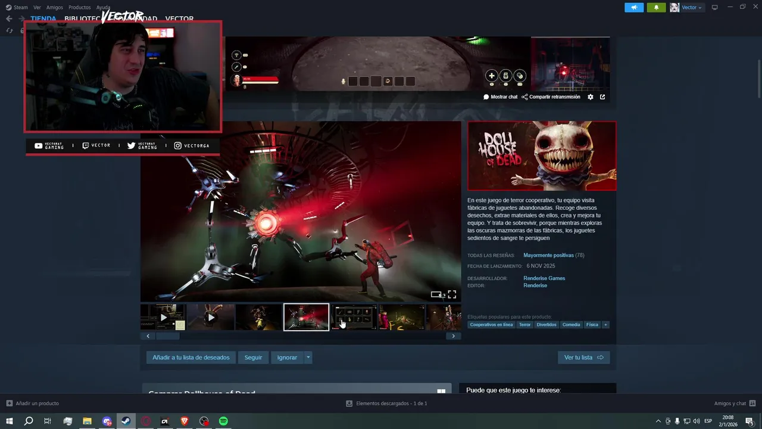
Task: Select the sixth media thumbnail
Action: pyautogui.click(x=402, y=317)
